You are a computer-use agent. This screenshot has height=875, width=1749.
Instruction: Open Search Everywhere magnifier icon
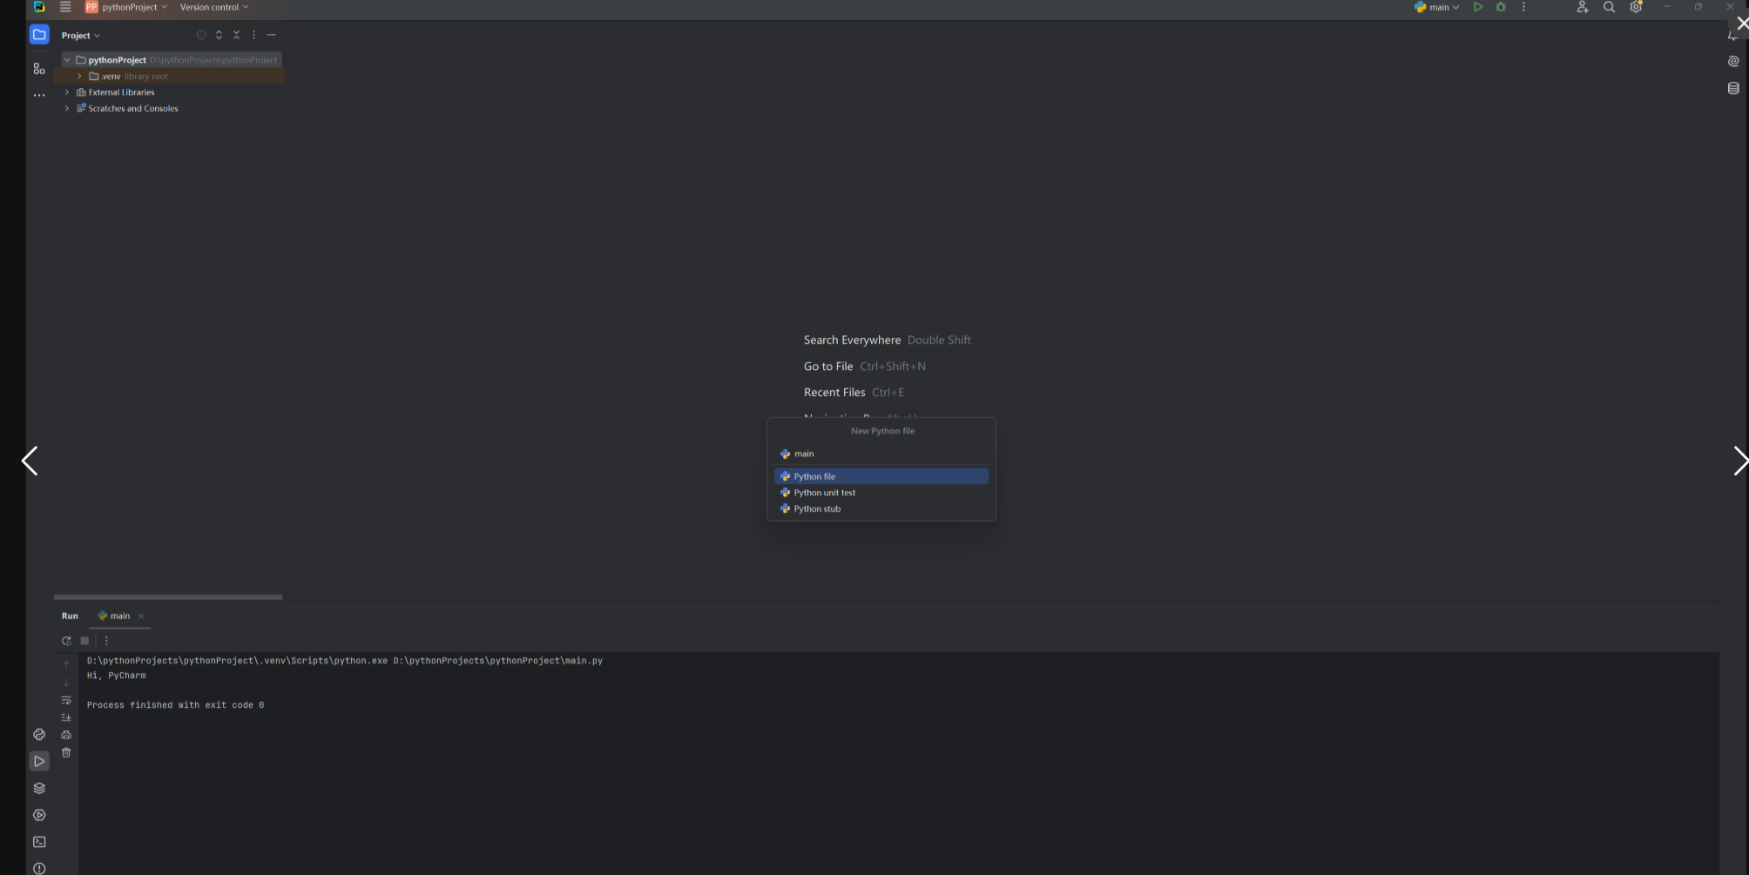click(x=1609, y=7)
